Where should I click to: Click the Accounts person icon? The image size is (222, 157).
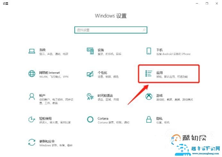pyautogui.click(x=32, y=97)
